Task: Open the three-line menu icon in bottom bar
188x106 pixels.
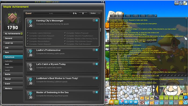Action: (136, 102)
